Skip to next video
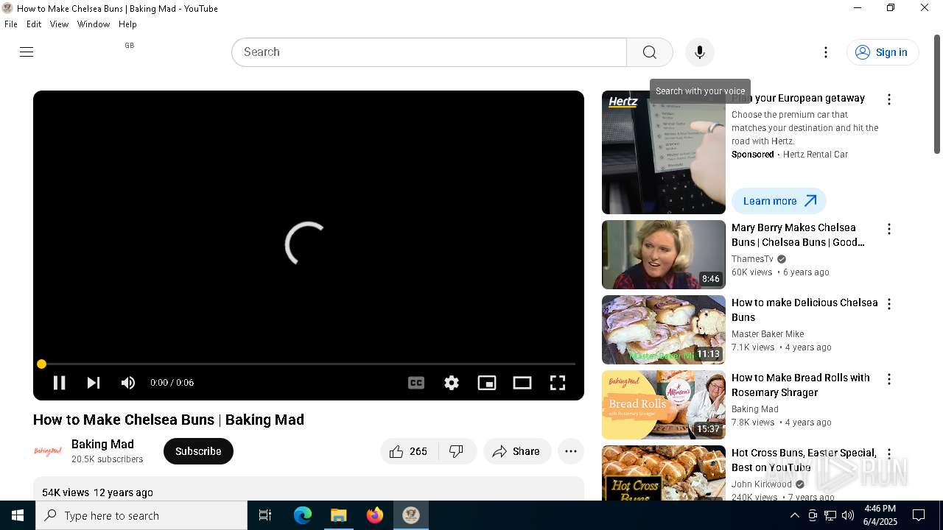 pyautogui.click(x=94, y=383)
